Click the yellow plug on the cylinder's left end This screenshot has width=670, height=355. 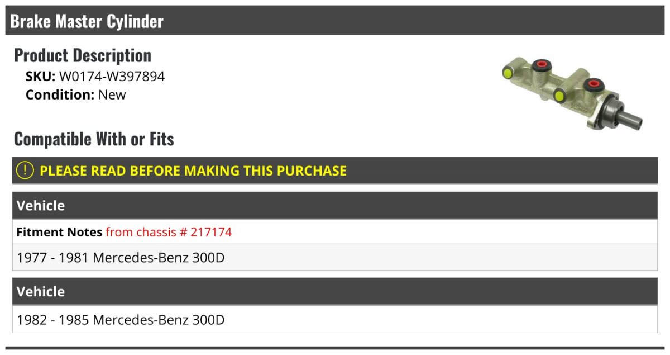[508, 73]
